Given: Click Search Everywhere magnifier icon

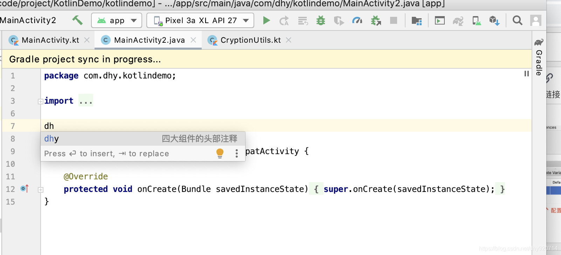Looking at the screenshot, I should (517, 20).
